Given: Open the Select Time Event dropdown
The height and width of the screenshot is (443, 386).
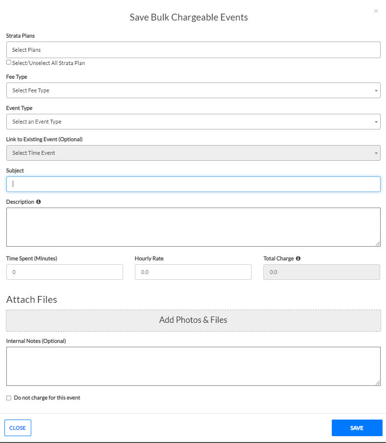Looking at the screenshot, I should pyautogui.click(x=193, y=153).
